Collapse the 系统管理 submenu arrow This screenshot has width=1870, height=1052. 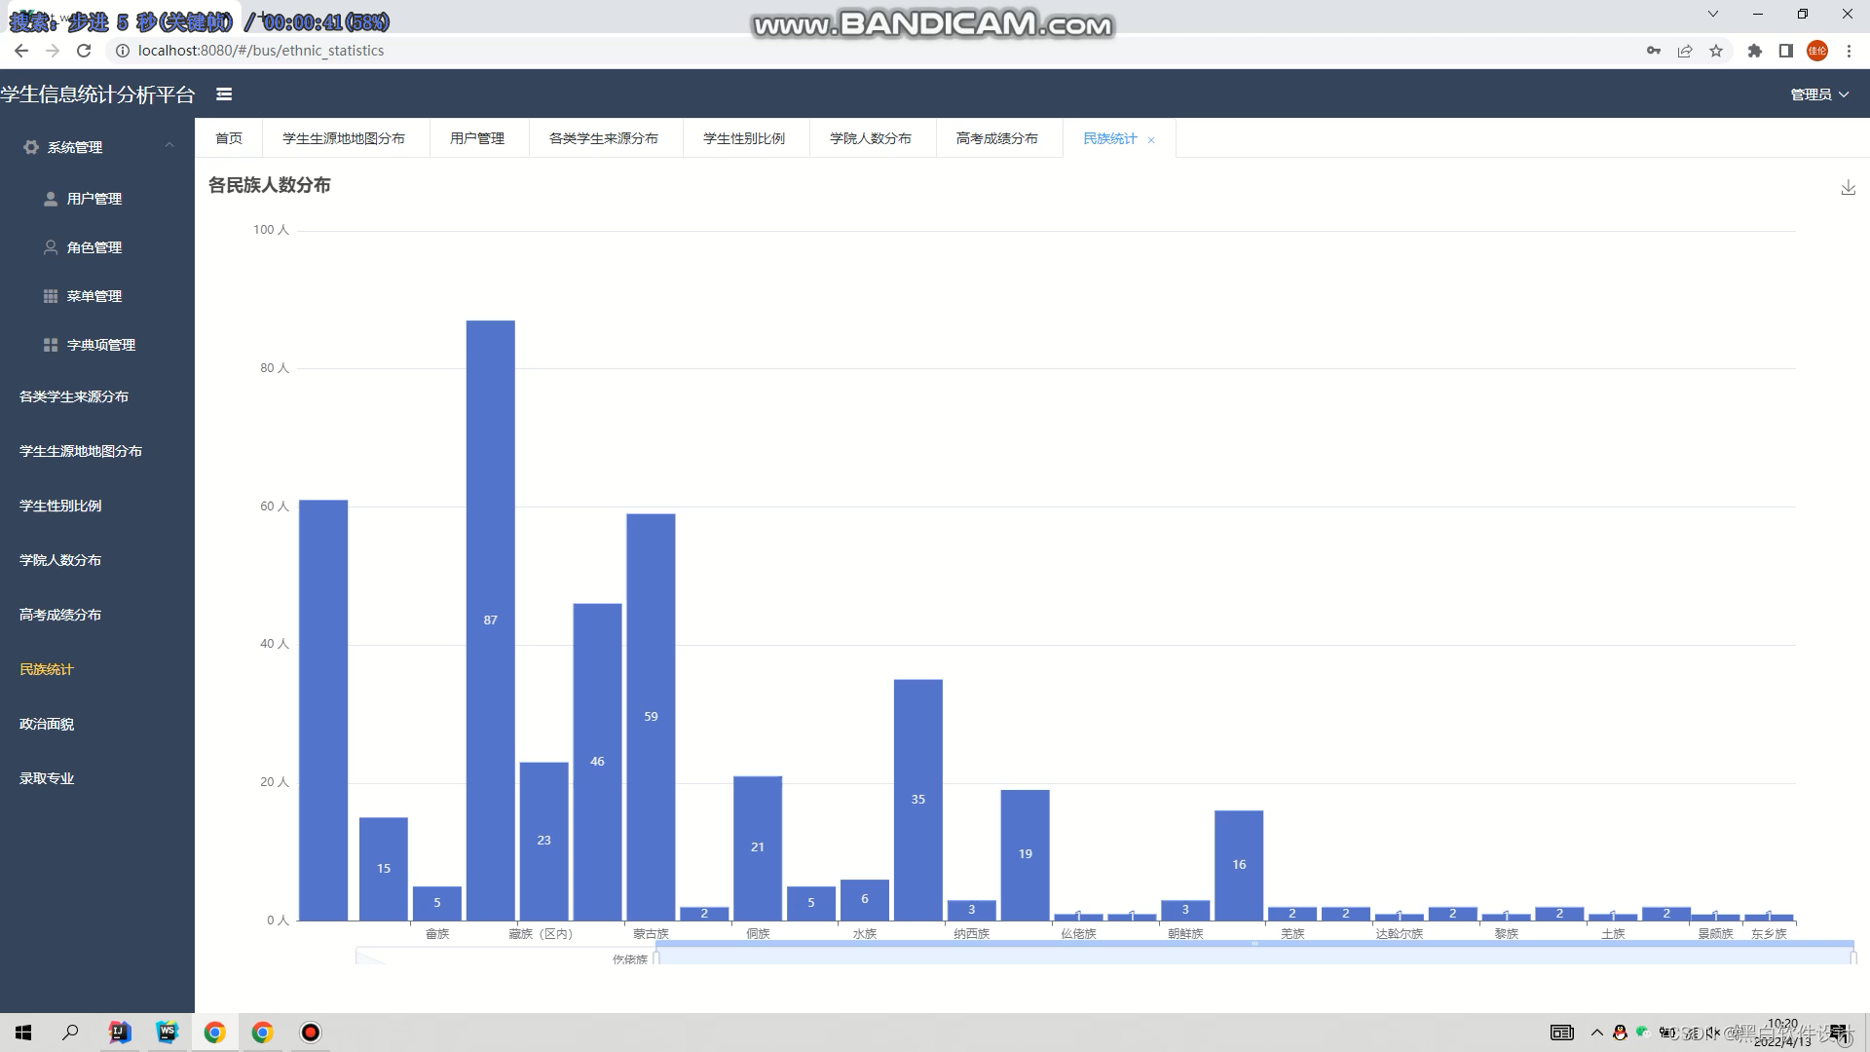tap(169, 145)
